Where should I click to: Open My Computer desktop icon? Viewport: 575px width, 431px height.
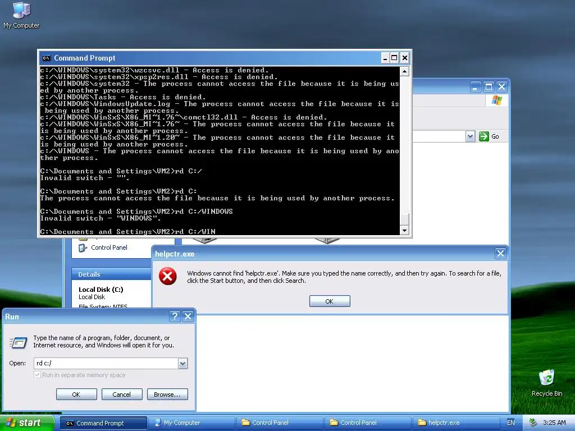click(x=21, y=15)
